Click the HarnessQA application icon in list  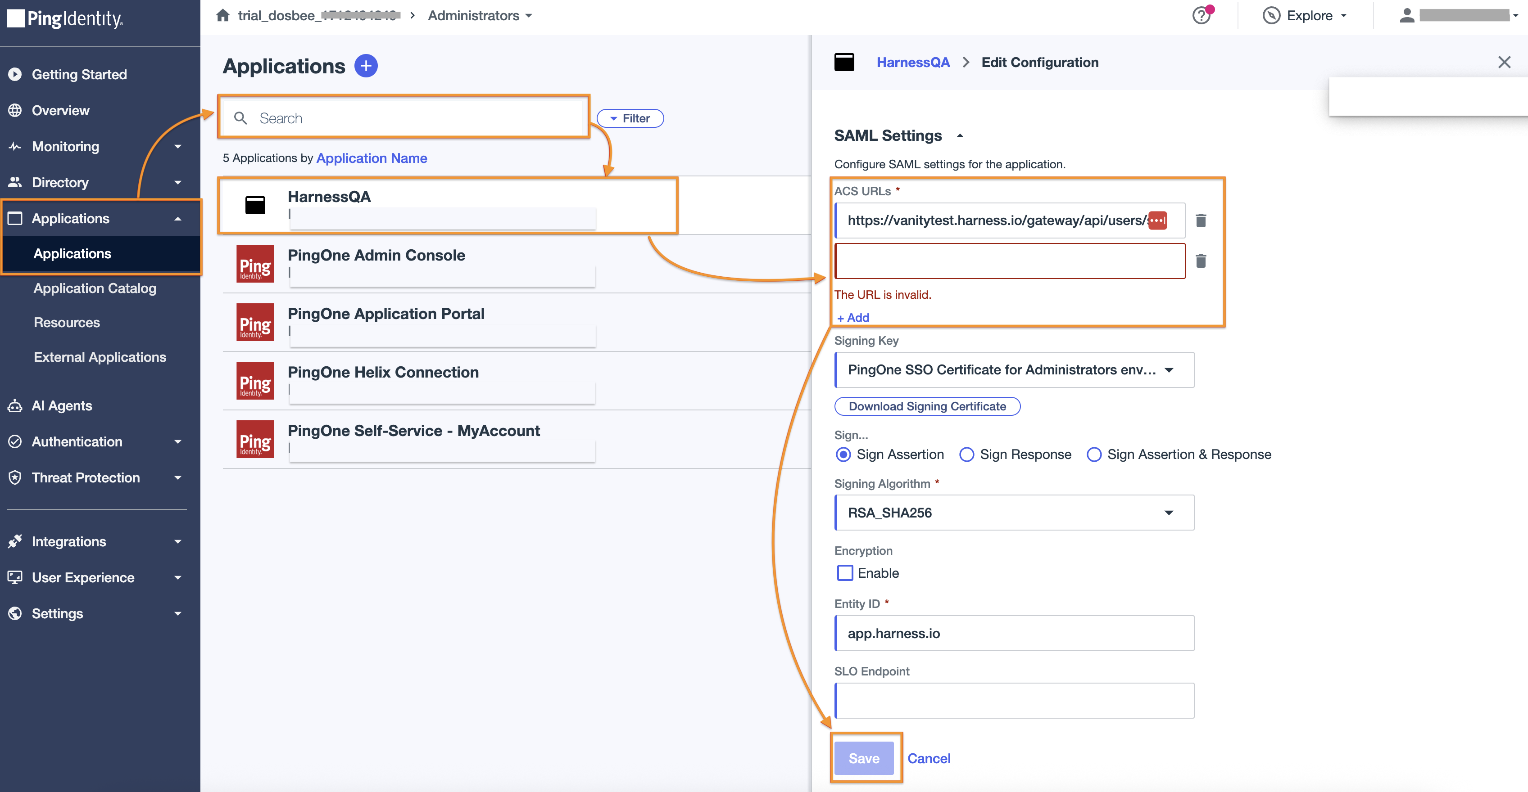coord(255,204)
